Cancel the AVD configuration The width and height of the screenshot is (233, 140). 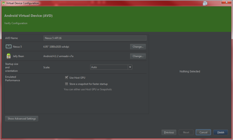pyautogui.click(x=203, y=132)
